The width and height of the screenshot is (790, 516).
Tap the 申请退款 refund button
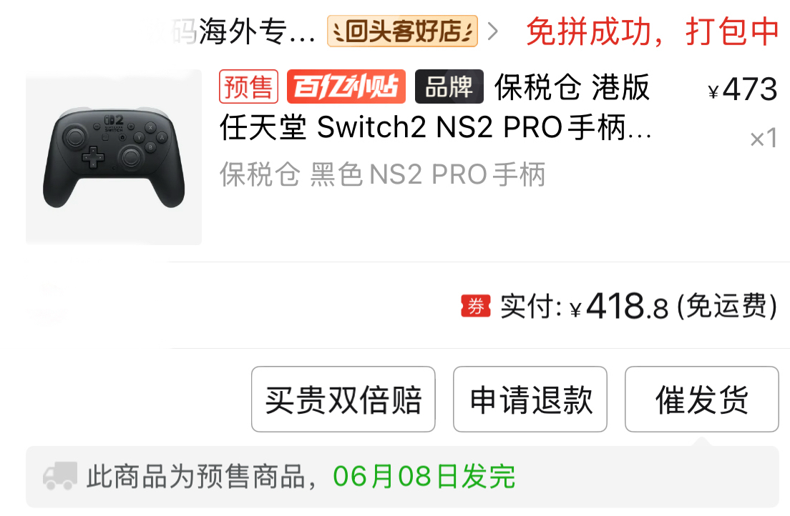tap(530, 400)
